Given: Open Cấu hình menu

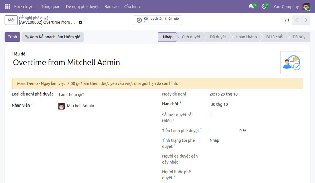Looking at the screenshot, I should [x=132, y=6].
